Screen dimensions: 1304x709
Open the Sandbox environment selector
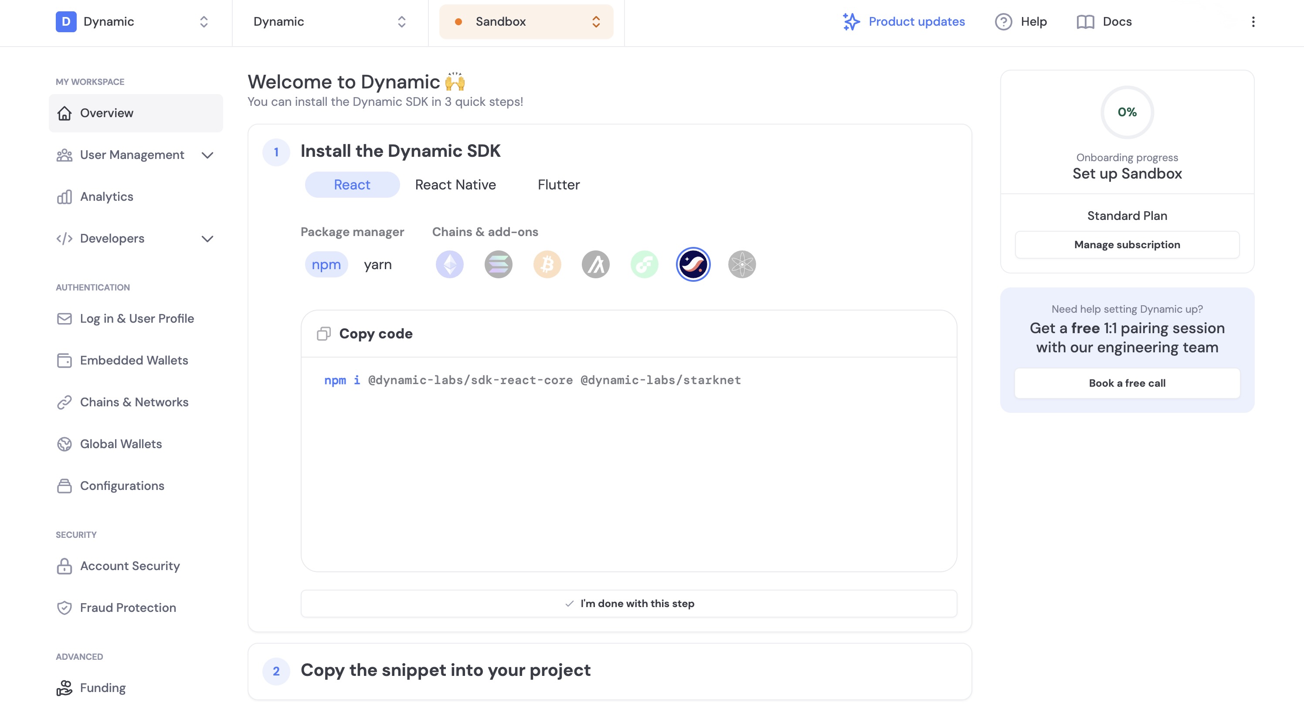(526, 21)
